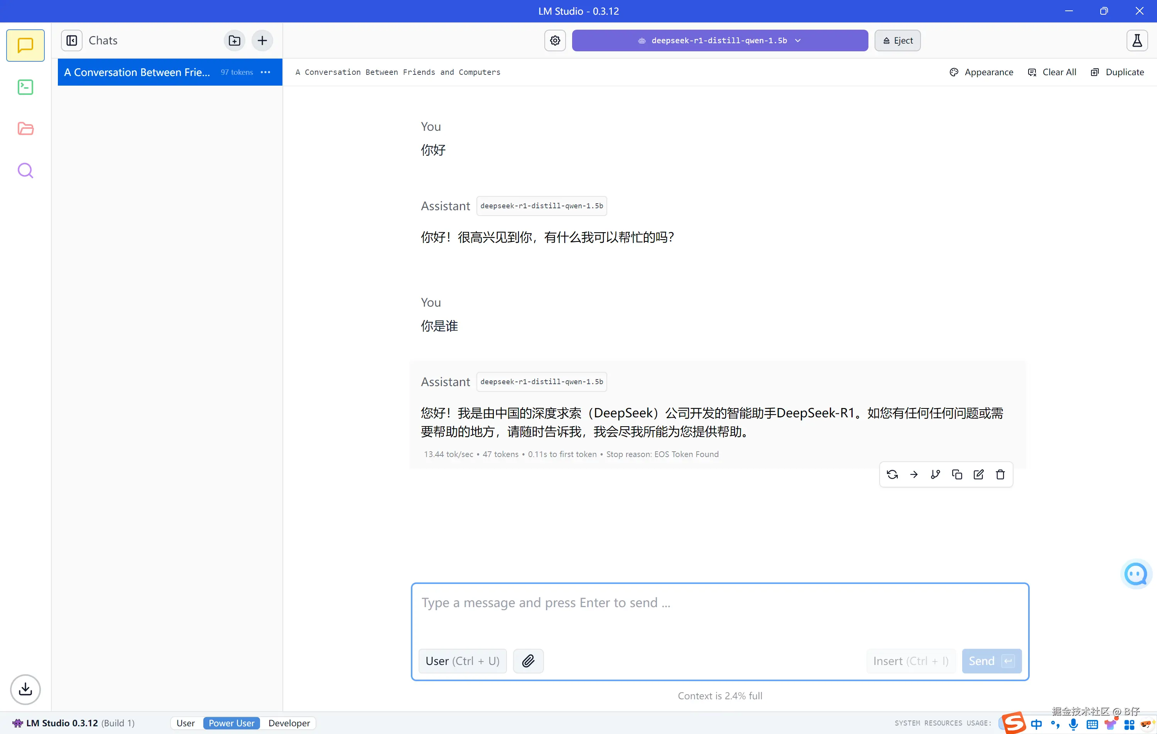
Task: Open My Models folder sidebar icon
Action: coord(25,129)
